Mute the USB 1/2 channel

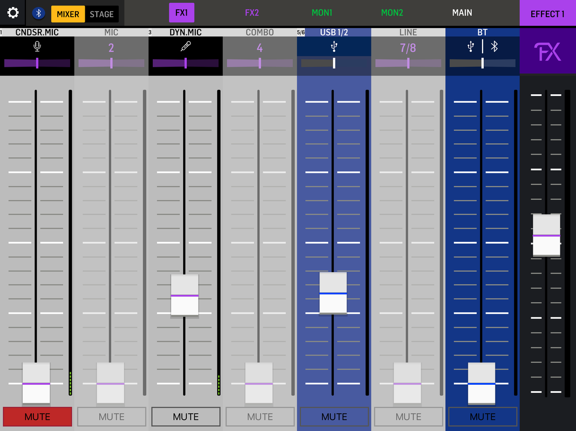tap(334, 416)
